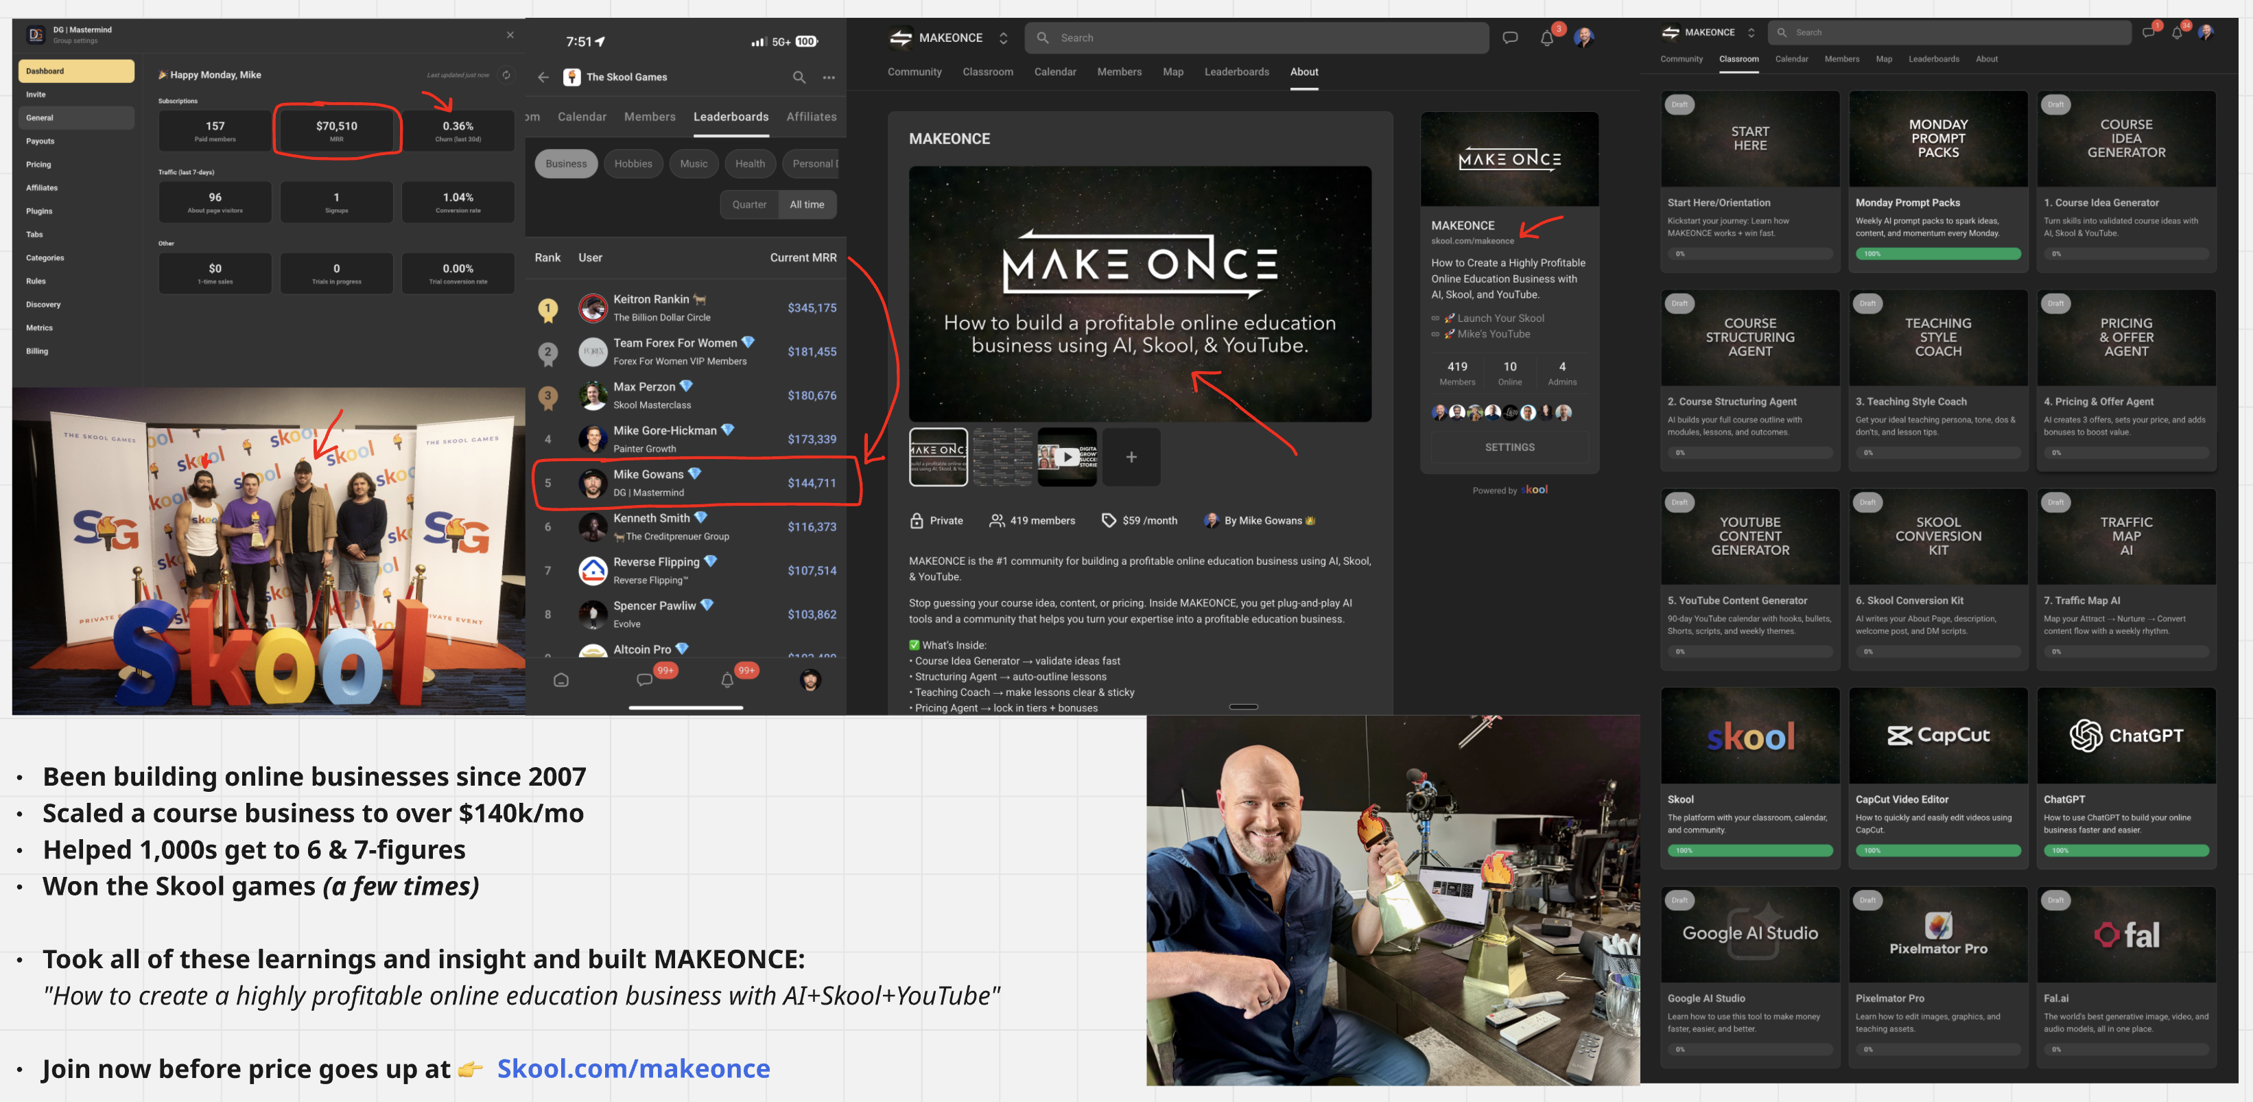Click the price tag icon beside $59 /month
Viewport: 2253px width, 1102px height.
coord(1108,520)
